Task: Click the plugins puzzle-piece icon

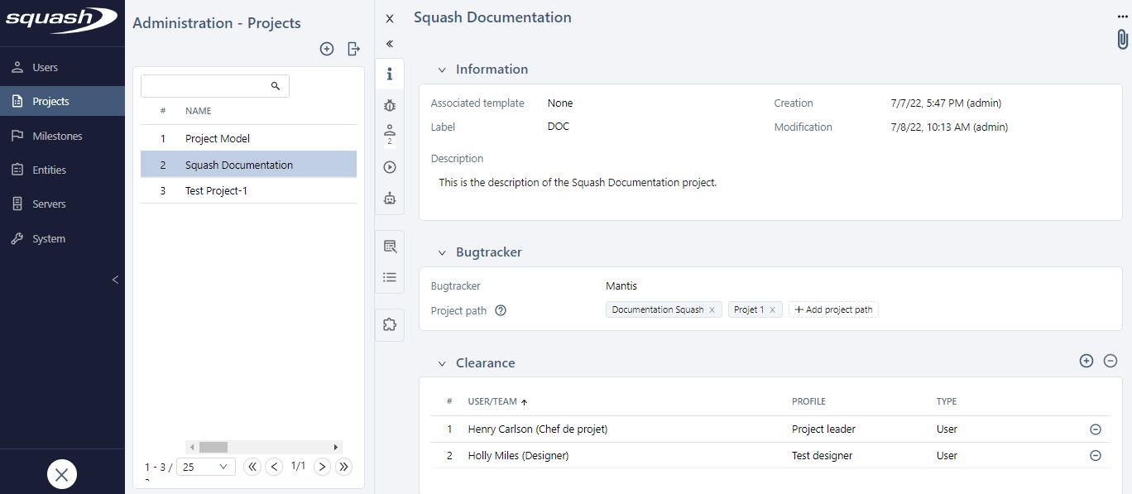Action: [390, 324]
